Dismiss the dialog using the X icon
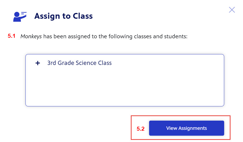This screenshot has width=243, height=142. (232, 10)
